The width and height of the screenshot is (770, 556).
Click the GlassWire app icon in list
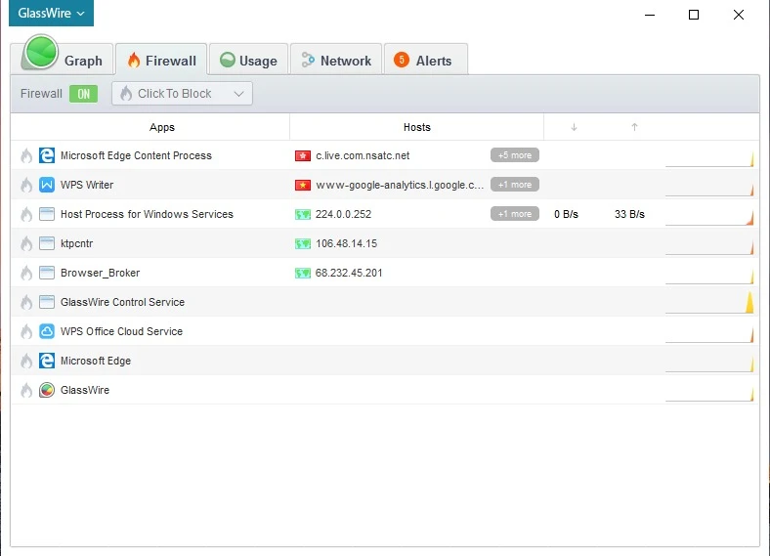(46, 390)
